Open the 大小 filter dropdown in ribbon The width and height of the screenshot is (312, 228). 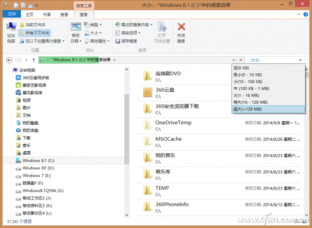pyautogui.click(x=93, y=33)
